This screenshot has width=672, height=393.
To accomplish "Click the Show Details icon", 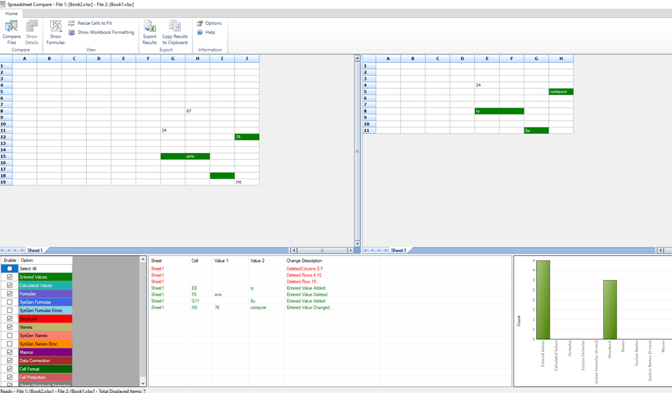I will 32,27.
